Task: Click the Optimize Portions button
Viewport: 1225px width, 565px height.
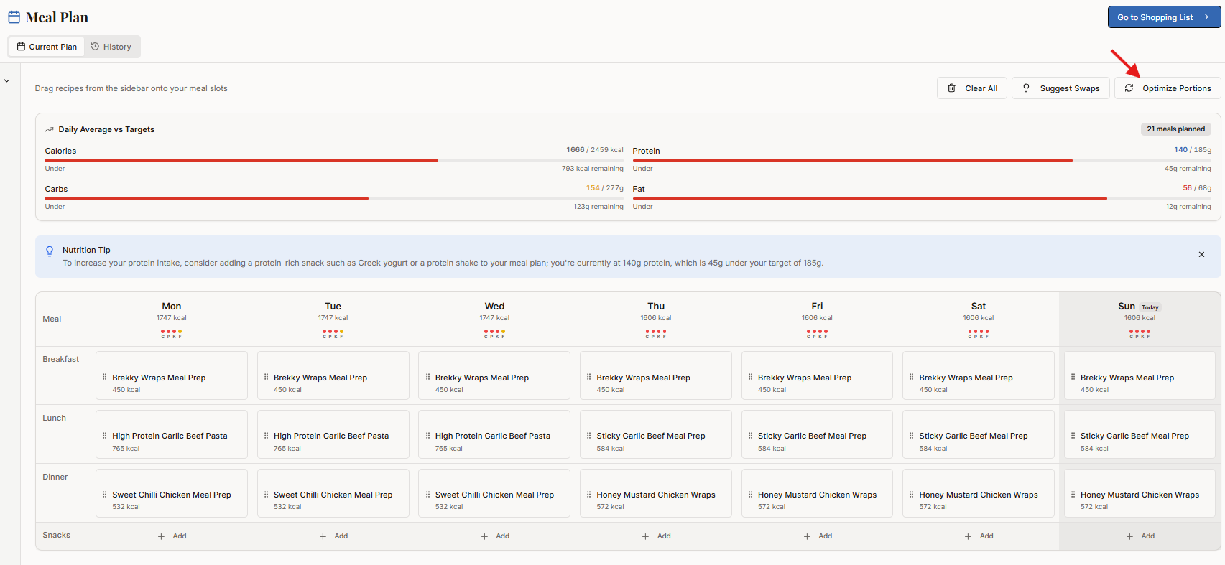Action: click(1168, 88)
